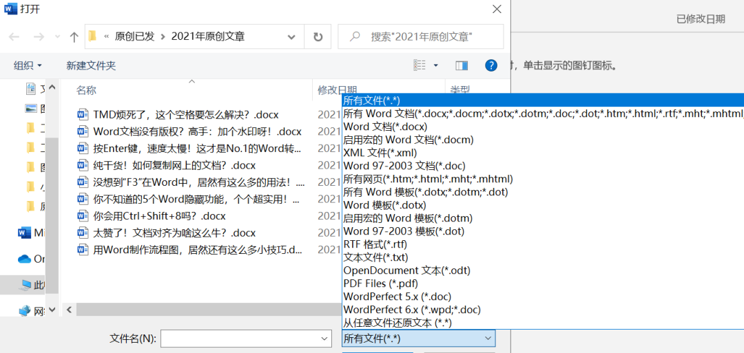Select file 太赞了！文档对齐为啥这么牛？.docx
This screenshot has width=744, height=353.
coord(174,233)
